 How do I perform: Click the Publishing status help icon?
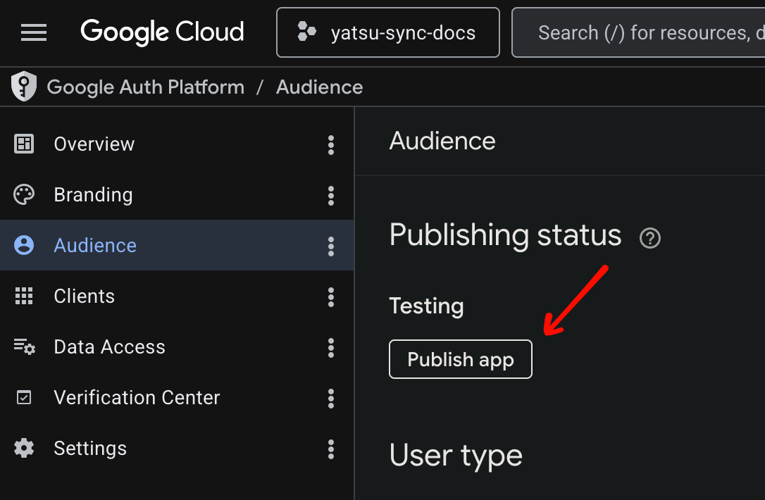click(x=650, y=238)
